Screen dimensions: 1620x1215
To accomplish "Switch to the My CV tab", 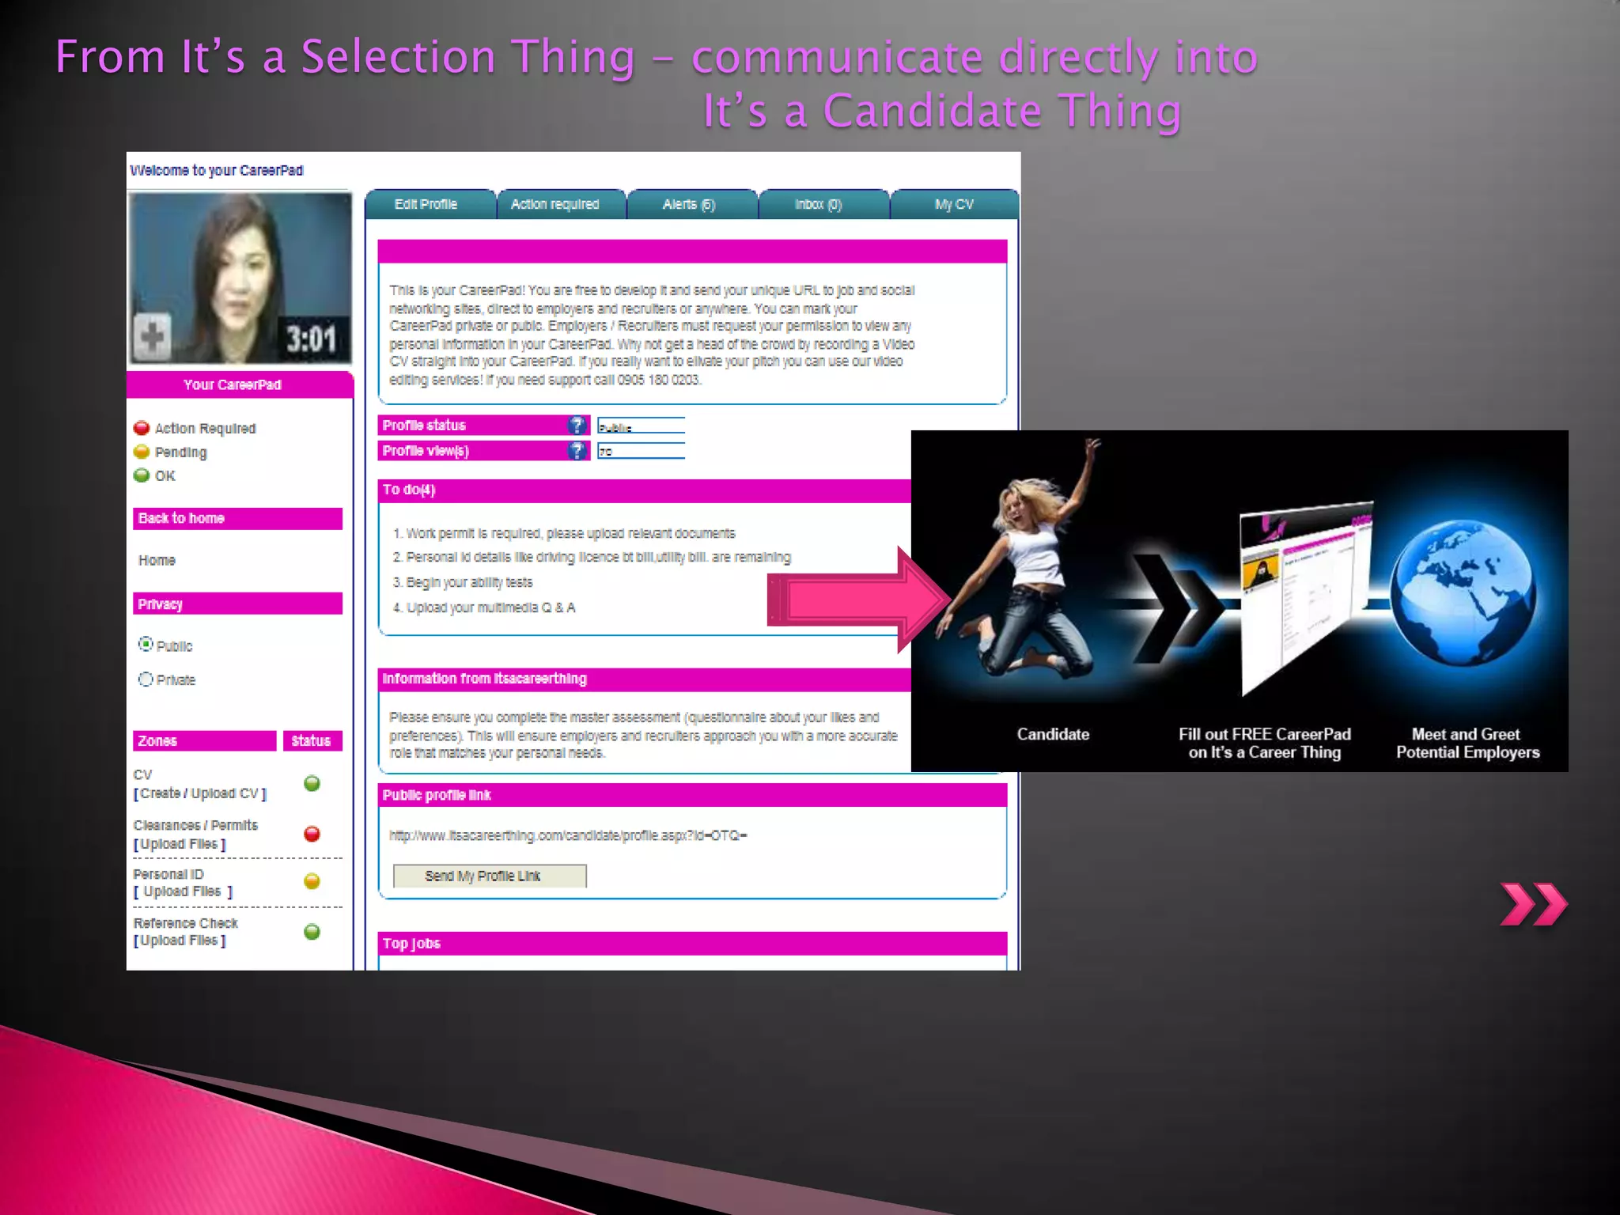I will [x=954, y=204].
